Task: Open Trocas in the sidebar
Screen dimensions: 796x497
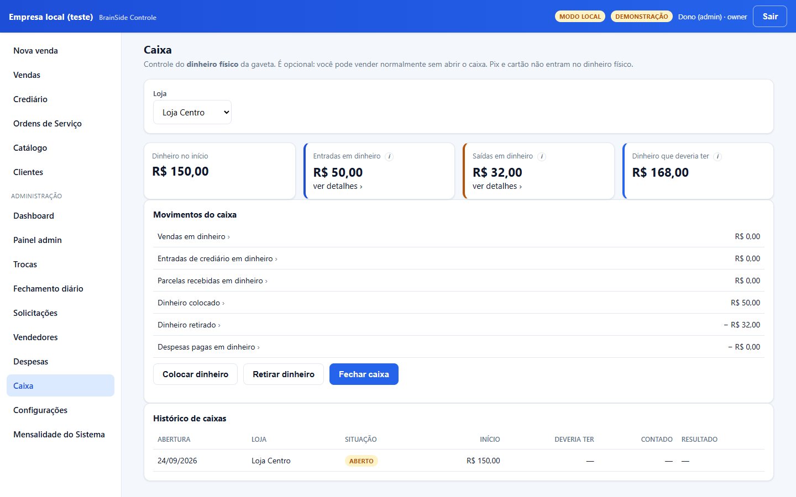Action: tap(60, 264)
